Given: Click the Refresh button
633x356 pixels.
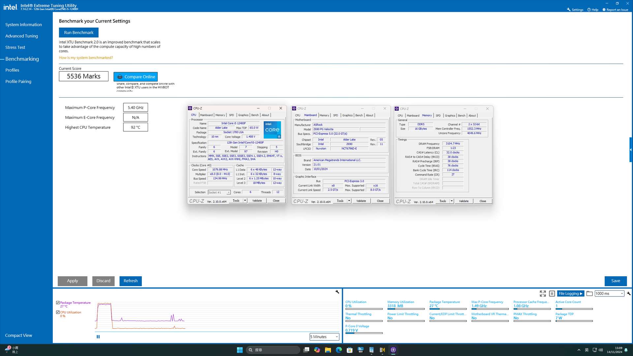Looking at the screenshot, I should pyautogui.click(x=131, y=281).
